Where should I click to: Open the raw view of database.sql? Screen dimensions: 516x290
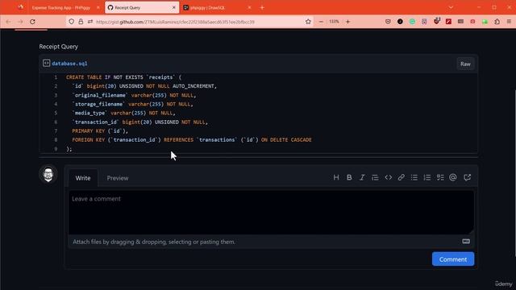465,64
